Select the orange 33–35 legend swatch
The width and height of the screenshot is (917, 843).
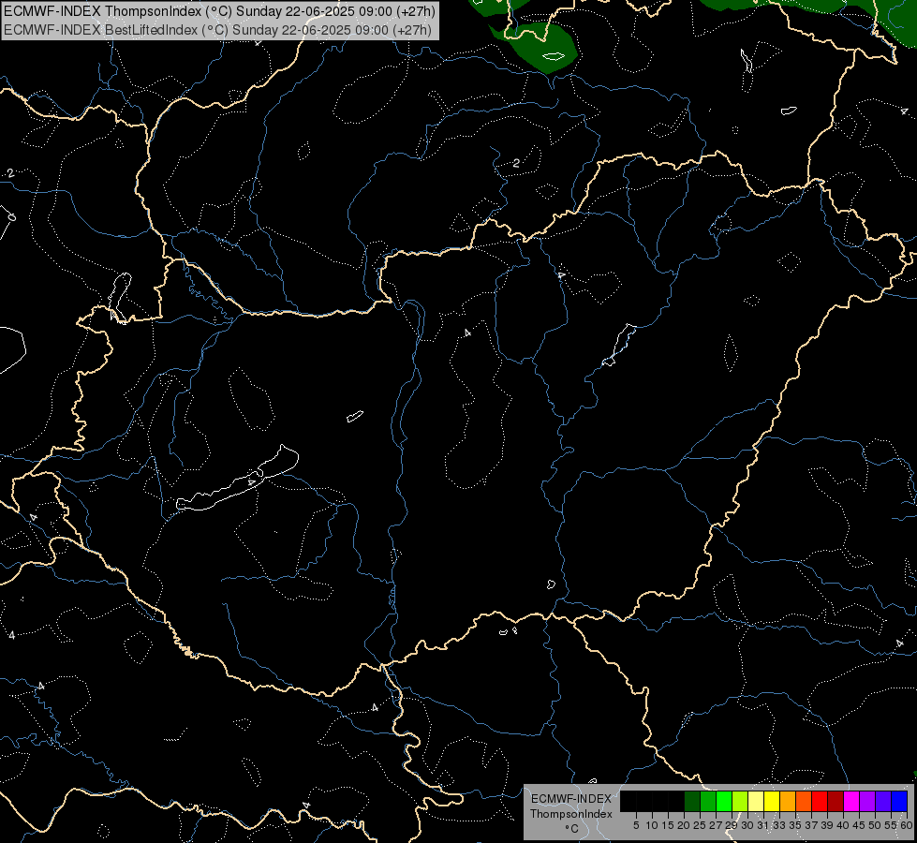[787, 801]
